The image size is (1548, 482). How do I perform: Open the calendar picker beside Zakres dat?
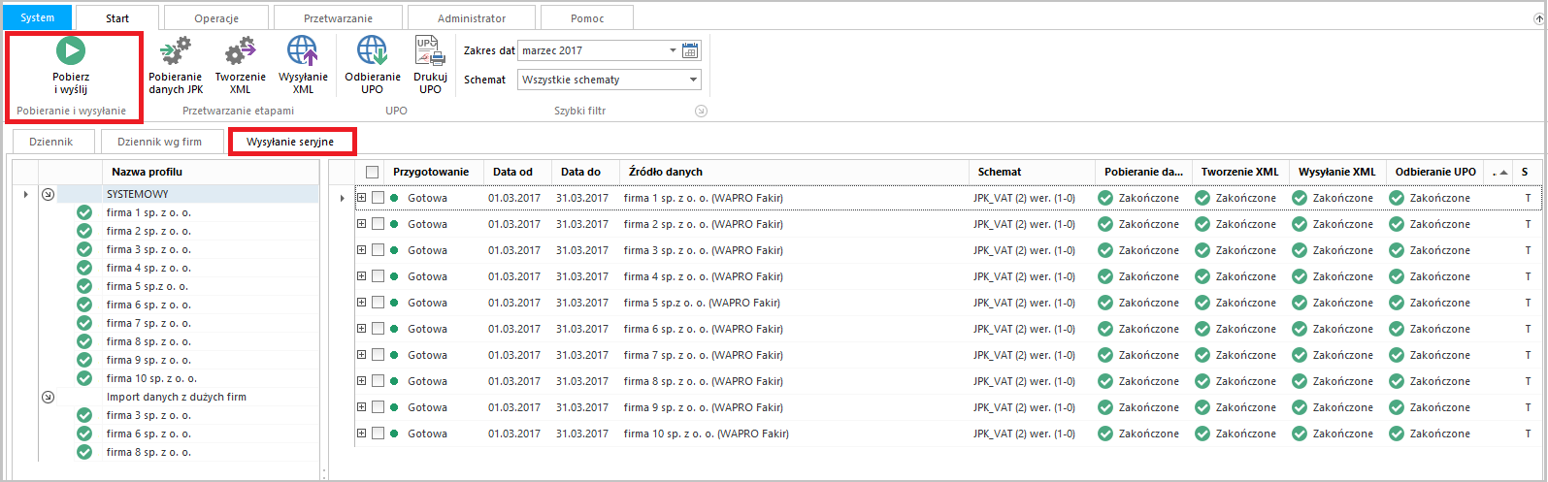(x=691, y=50)
